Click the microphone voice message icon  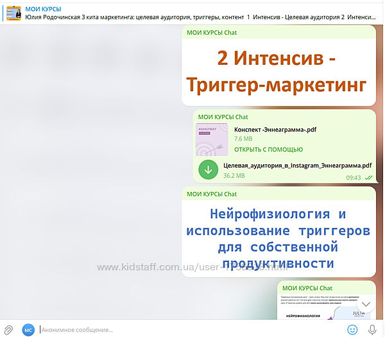(x=373, y=329)
